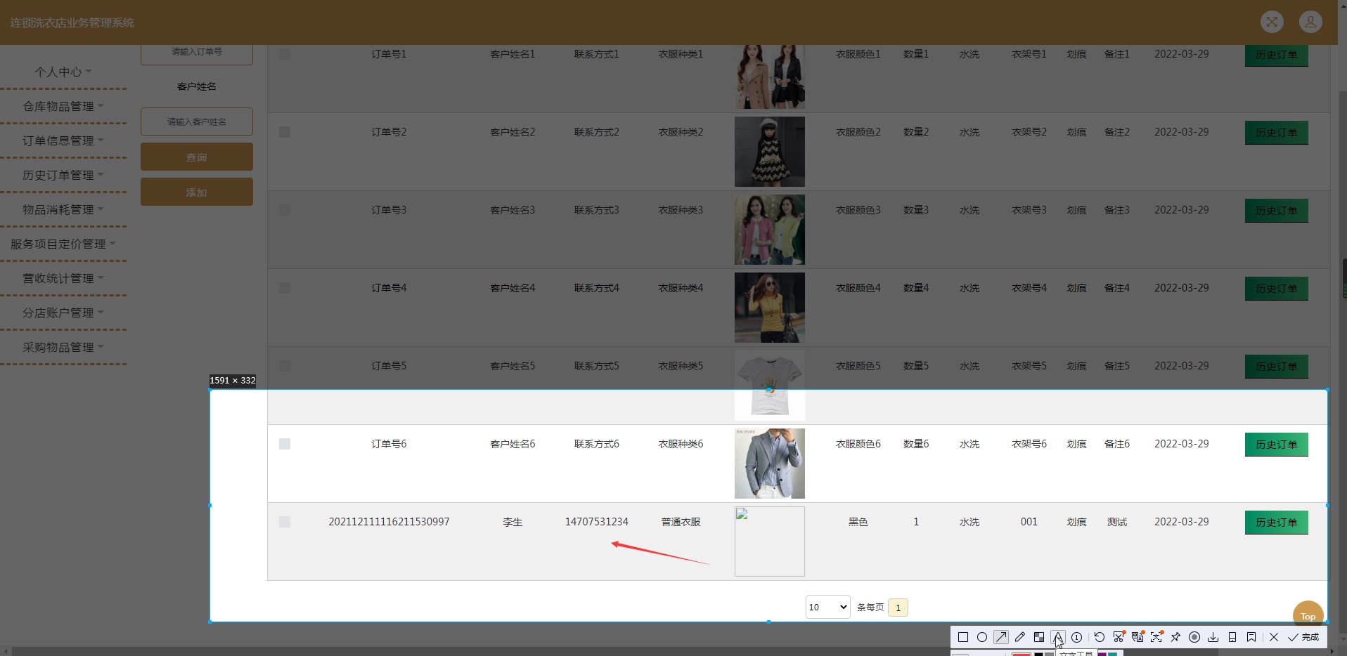Tick the checkbox for 订单号1 row

point(285,54)
